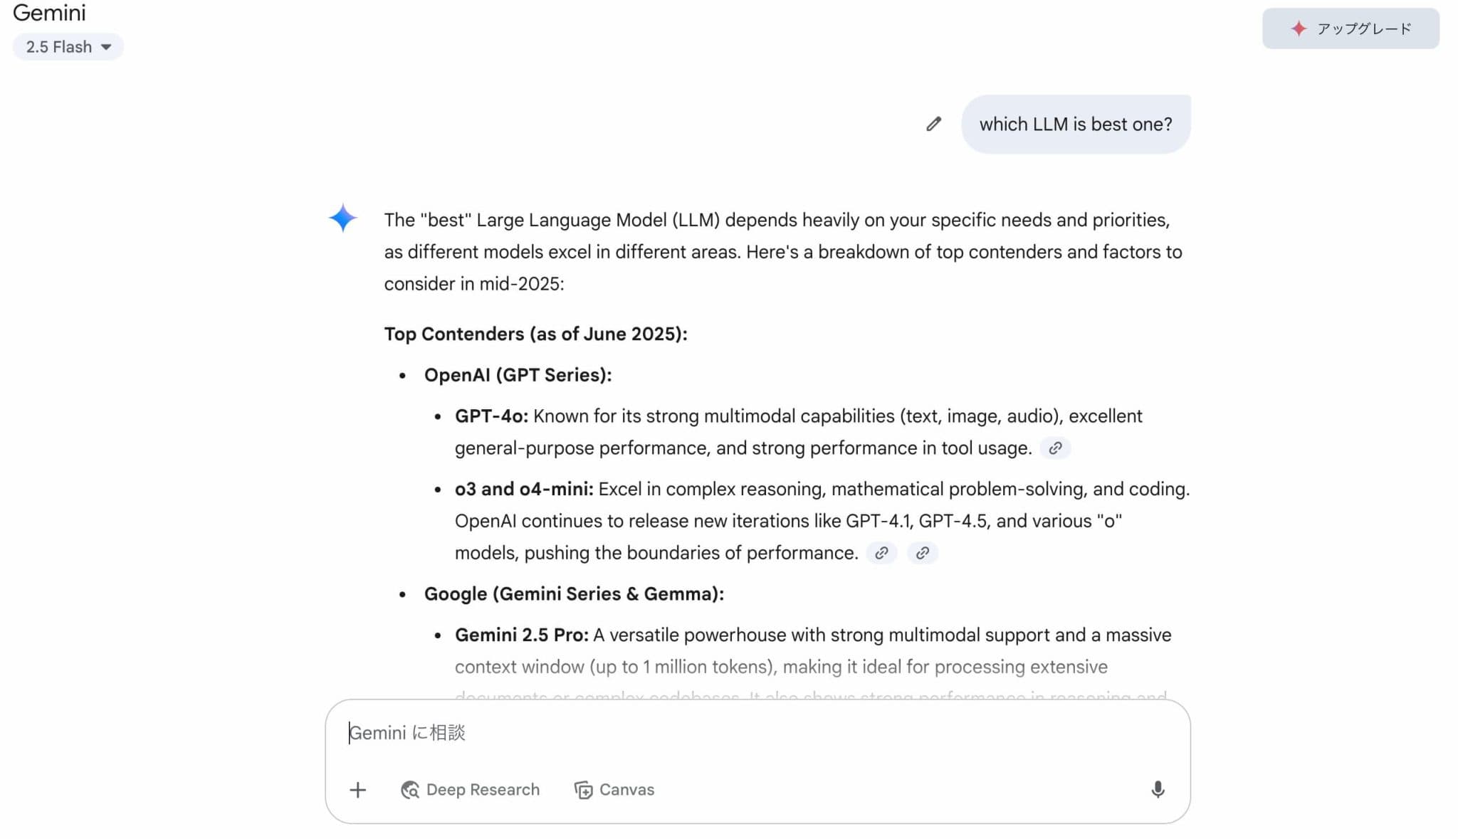
Task: Enable the Canvas tool
Action: tap(614, 790)
